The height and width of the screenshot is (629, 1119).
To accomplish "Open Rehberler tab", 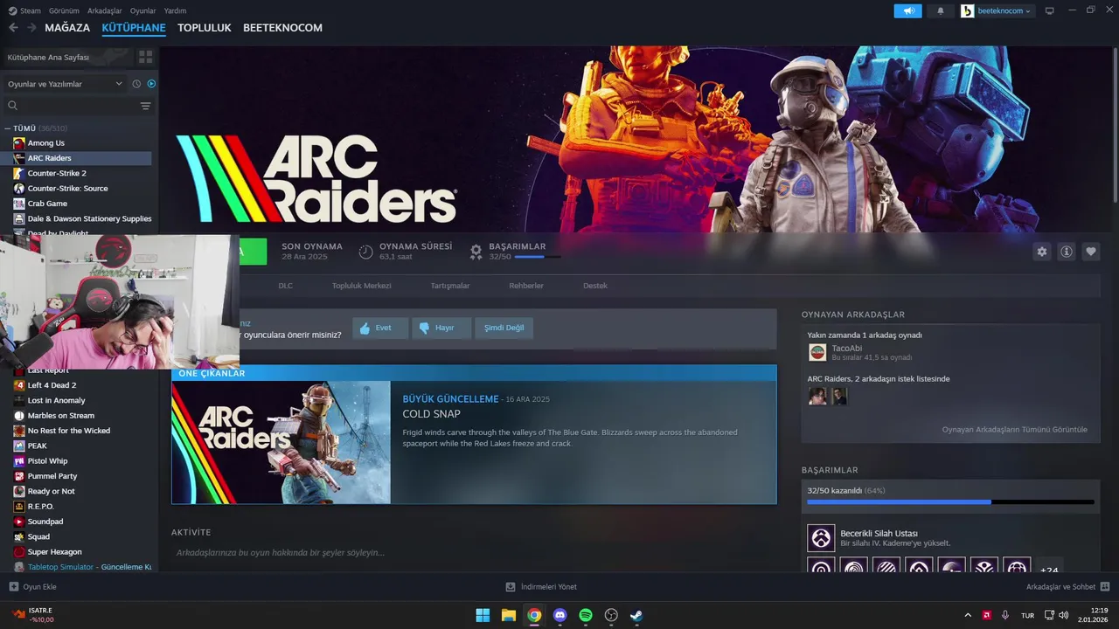I will coord(526,286).
